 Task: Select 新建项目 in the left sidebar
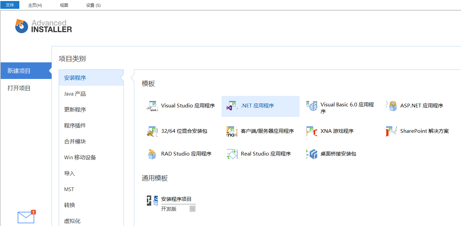tap(26, 71)
